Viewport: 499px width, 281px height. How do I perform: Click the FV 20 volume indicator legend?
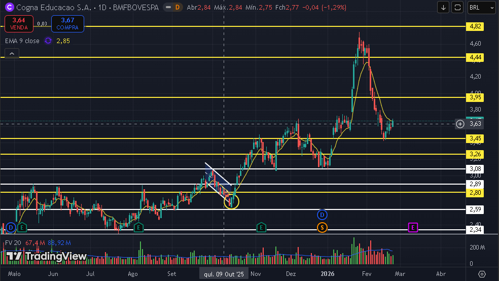13,243
